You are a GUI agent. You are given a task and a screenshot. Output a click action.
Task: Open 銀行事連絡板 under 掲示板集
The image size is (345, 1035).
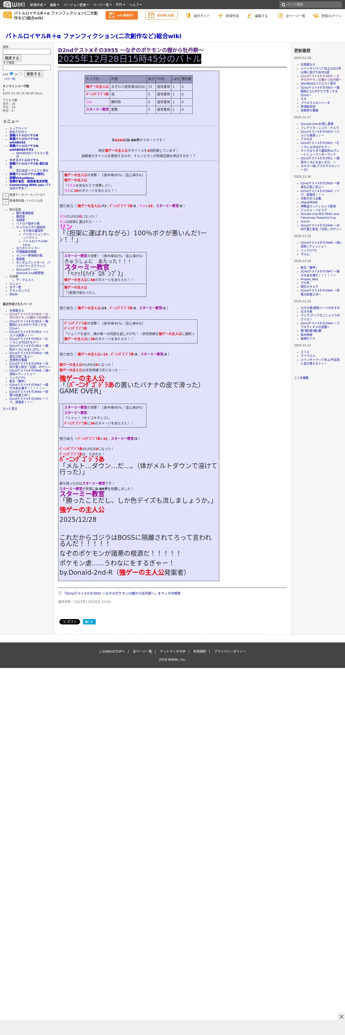coord(25,213)
